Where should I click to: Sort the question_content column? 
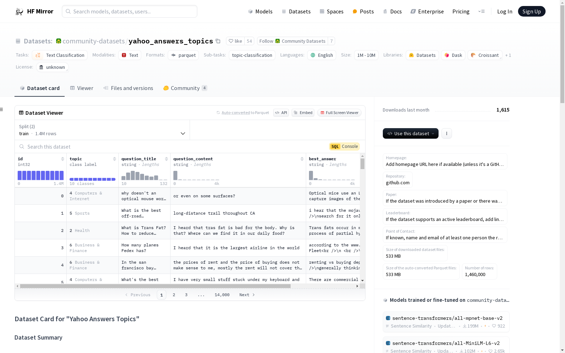(x=302, y=159)
